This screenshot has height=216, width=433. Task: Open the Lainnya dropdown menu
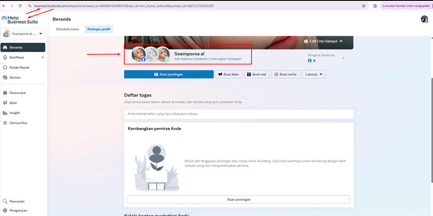[313, 74]
